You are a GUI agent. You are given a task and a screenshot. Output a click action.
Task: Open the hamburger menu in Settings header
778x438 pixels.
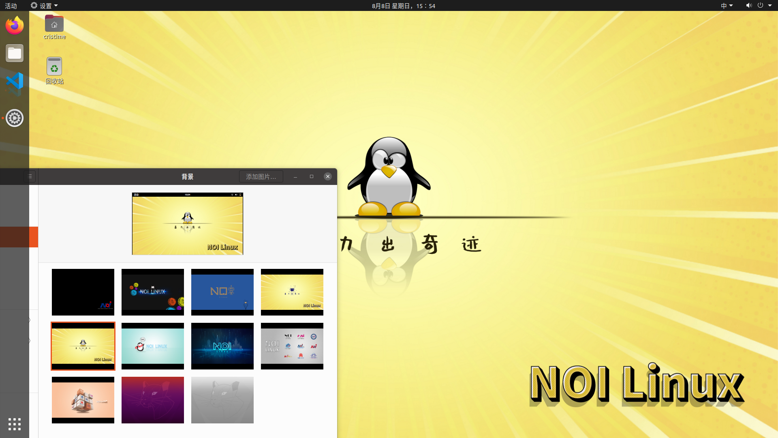30,176
